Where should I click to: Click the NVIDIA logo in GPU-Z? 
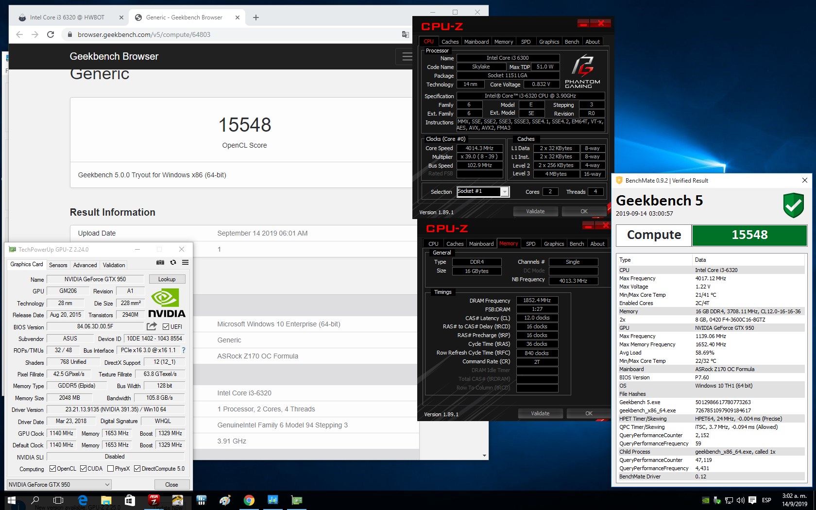point(166,304)
